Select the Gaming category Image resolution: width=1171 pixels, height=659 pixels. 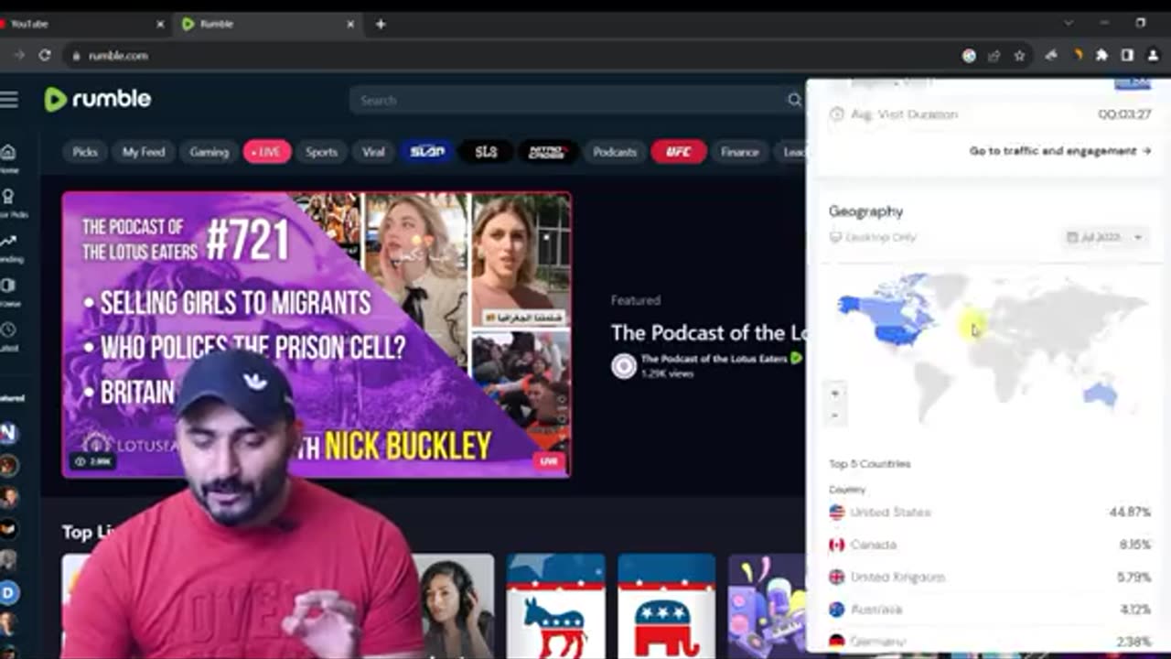209,152
